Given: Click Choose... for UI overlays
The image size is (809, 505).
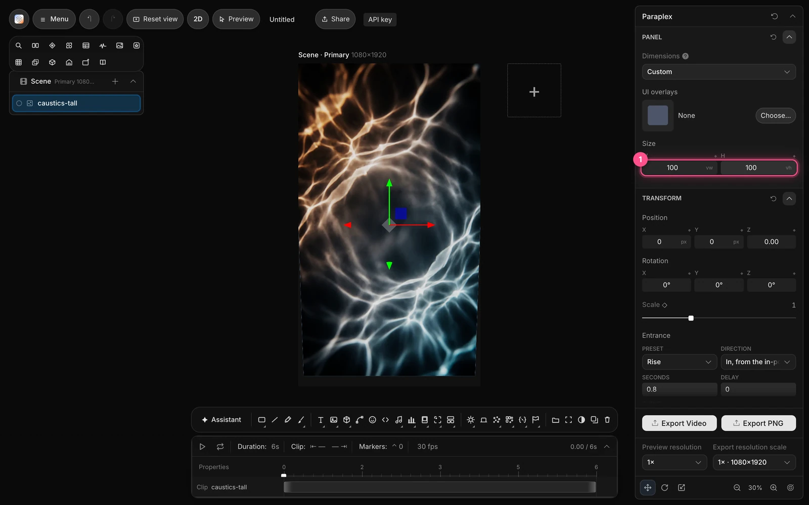Looking at the screenshot, I should point(776,116).
